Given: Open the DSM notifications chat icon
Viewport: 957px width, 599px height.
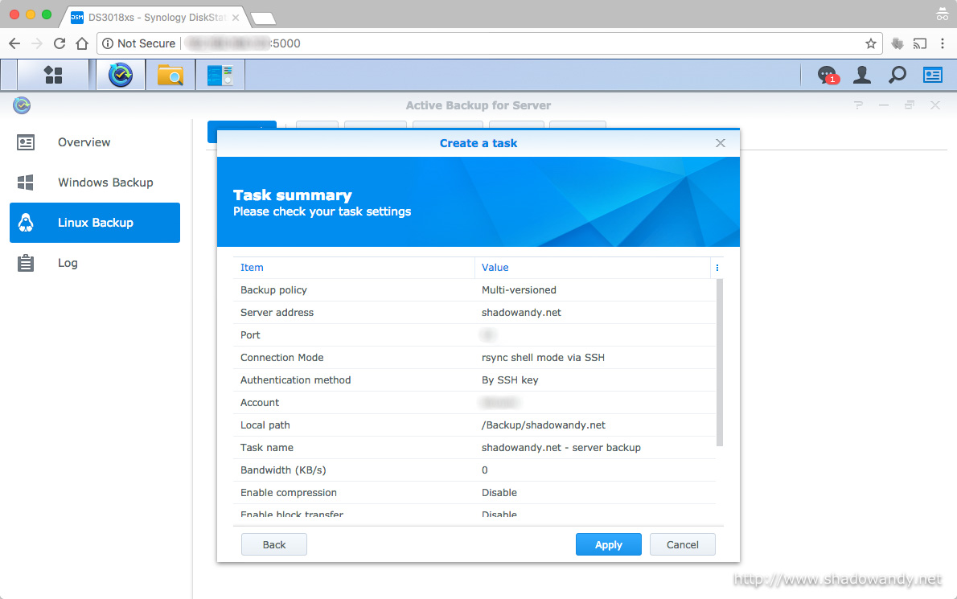Looking at the screenshot, I should pyautogui.click(x=827, y=75).
